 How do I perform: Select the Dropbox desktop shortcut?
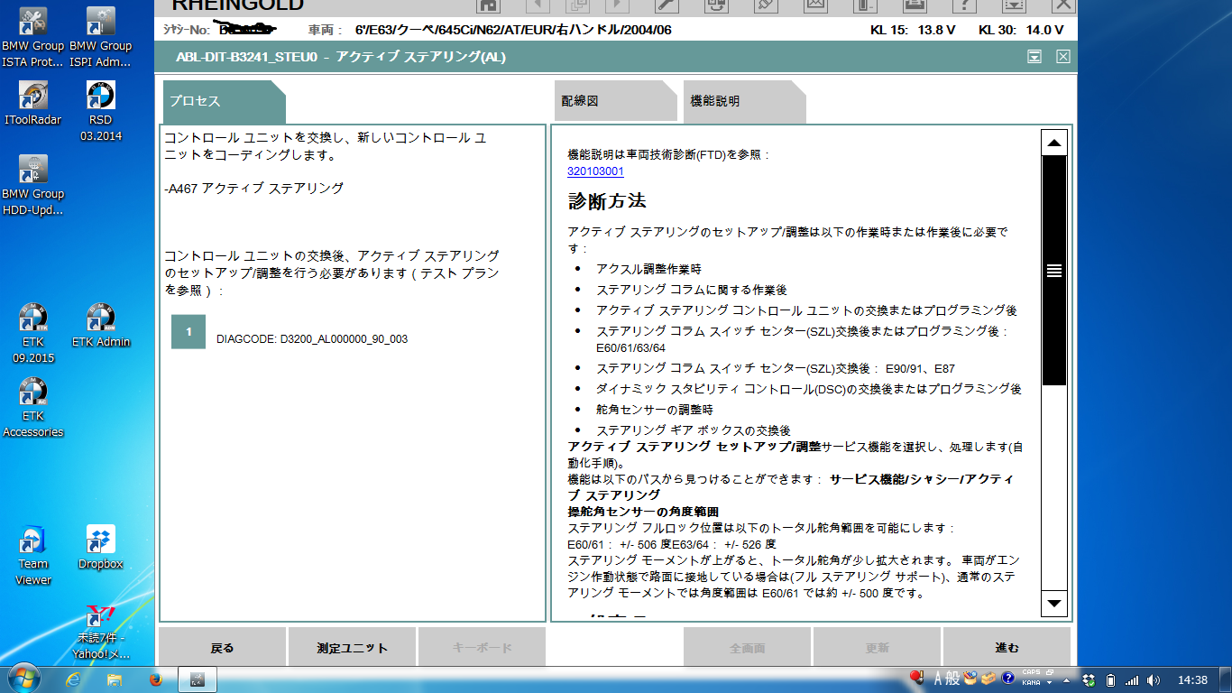[100, 547]
